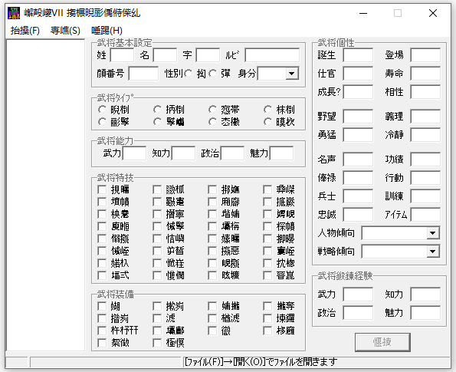Click the 訓練 training field

(x=425, y=196)
